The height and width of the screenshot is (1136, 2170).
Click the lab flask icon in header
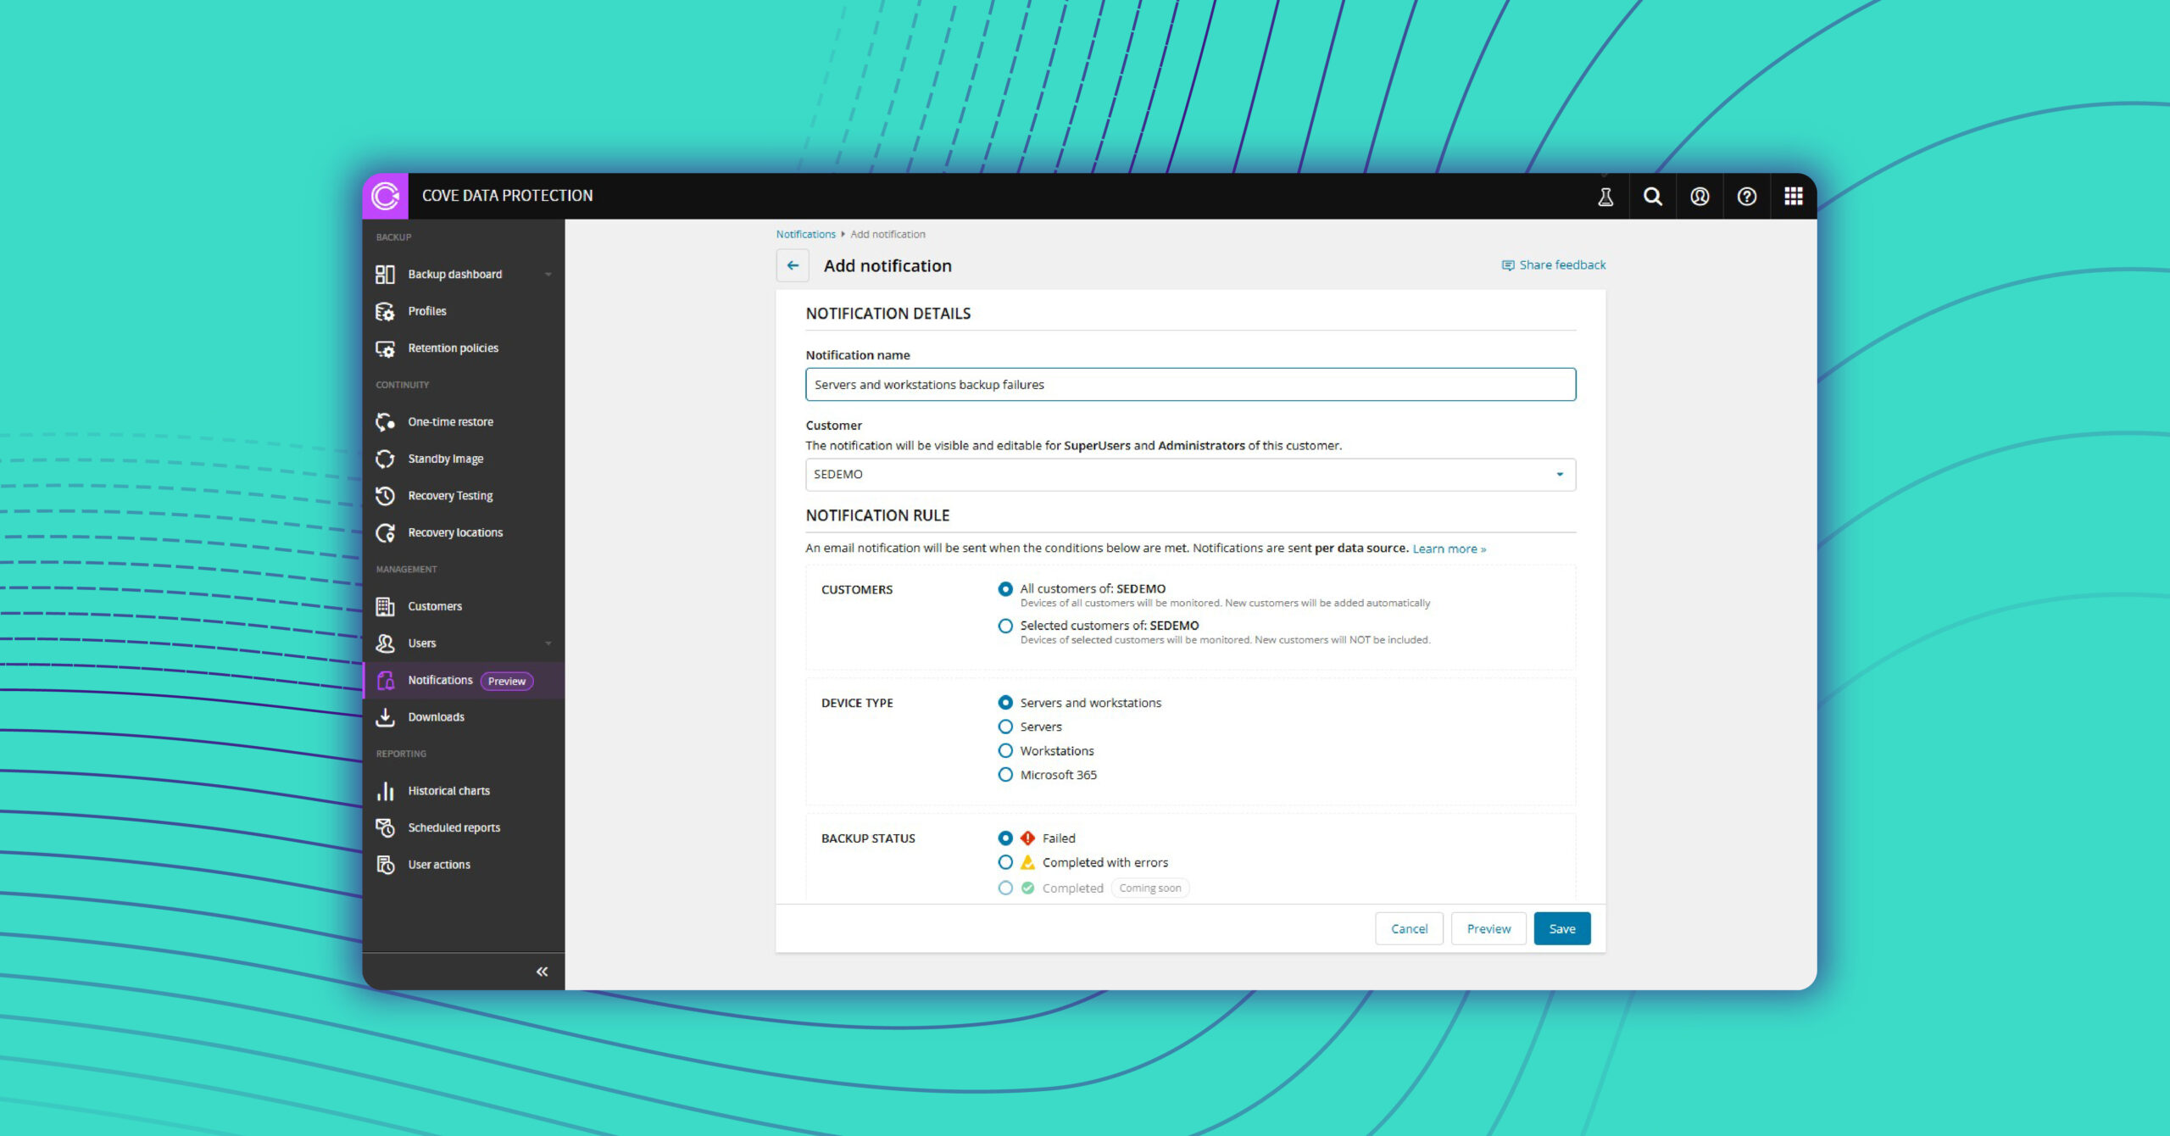click(x=1605, y=197)
